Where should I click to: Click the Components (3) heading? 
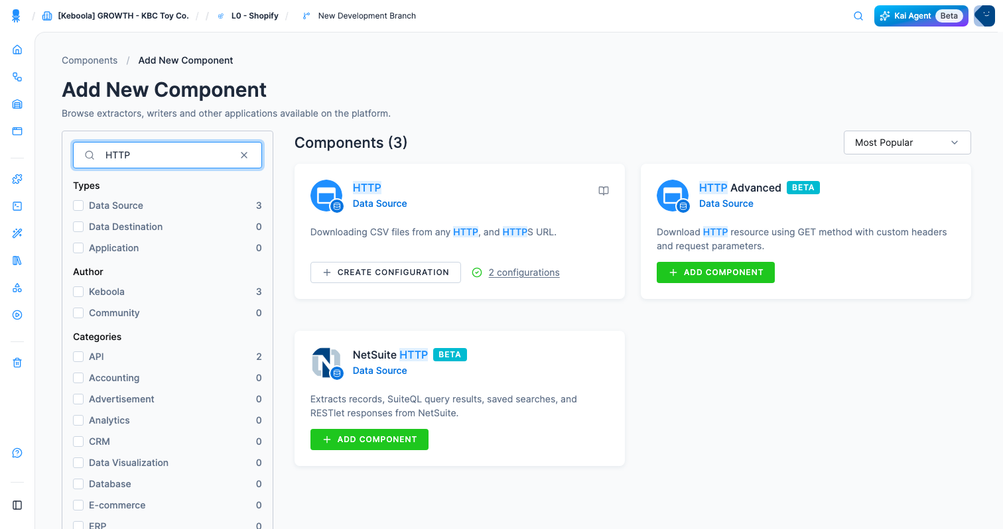351,143
